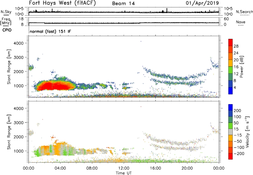Click the '2000' tick in velocity panel
Viewport: 253px width, 175px height.
(x=18, y=137)
